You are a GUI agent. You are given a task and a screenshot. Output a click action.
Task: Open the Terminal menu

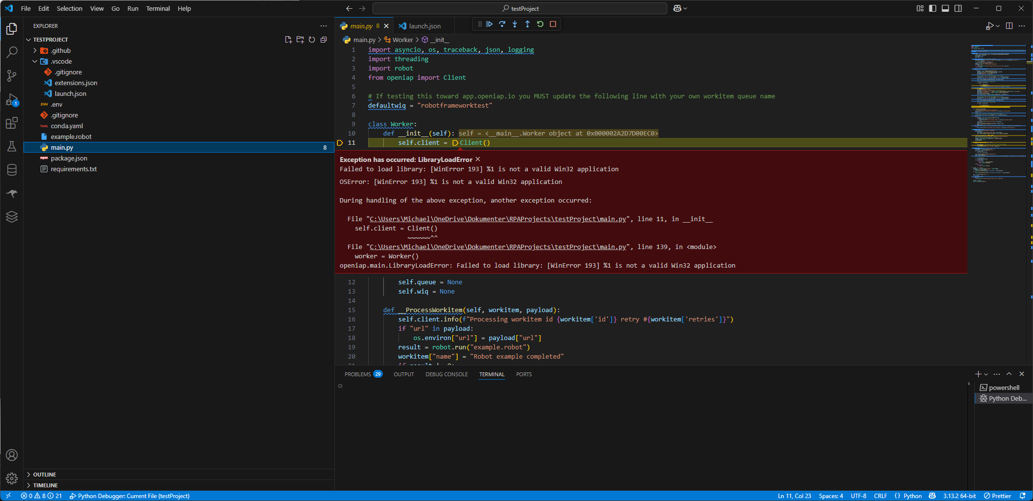pyautogui.click(x=158, y=8)
